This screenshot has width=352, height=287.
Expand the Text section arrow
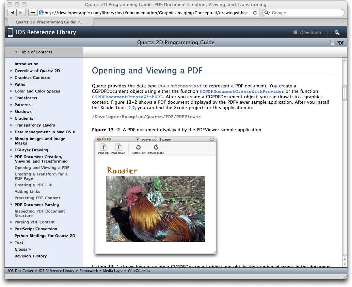[x=11, y=242]
